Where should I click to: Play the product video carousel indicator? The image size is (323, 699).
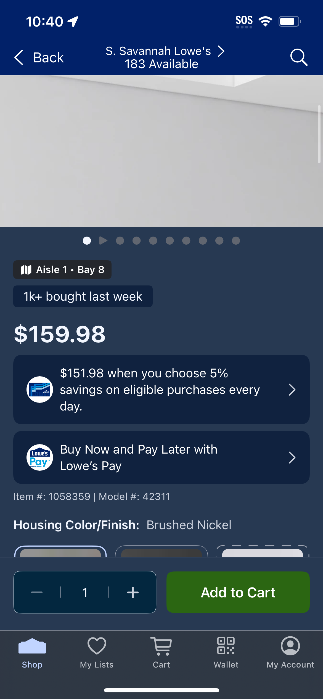click(x=103, y=241)
